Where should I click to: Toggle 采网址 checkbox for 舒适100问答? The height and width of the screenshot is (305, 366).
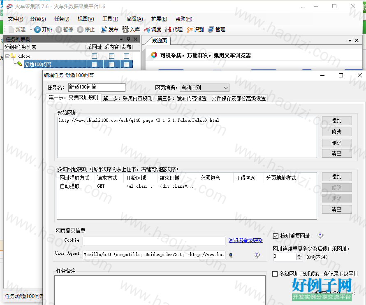[94, 64]
